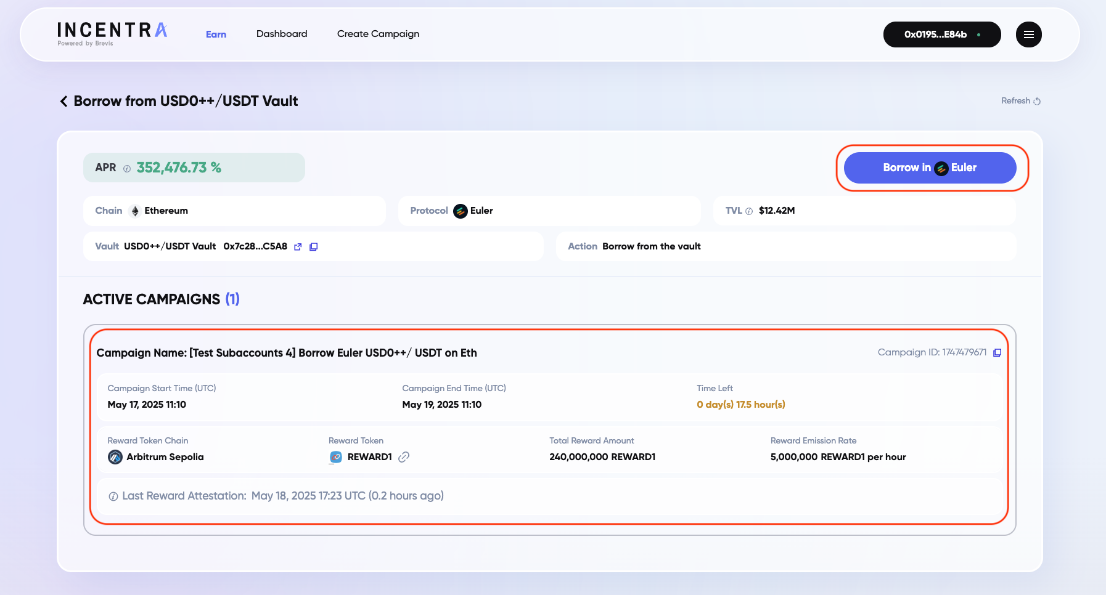Open vault address in external explorer

click(298, 247)
